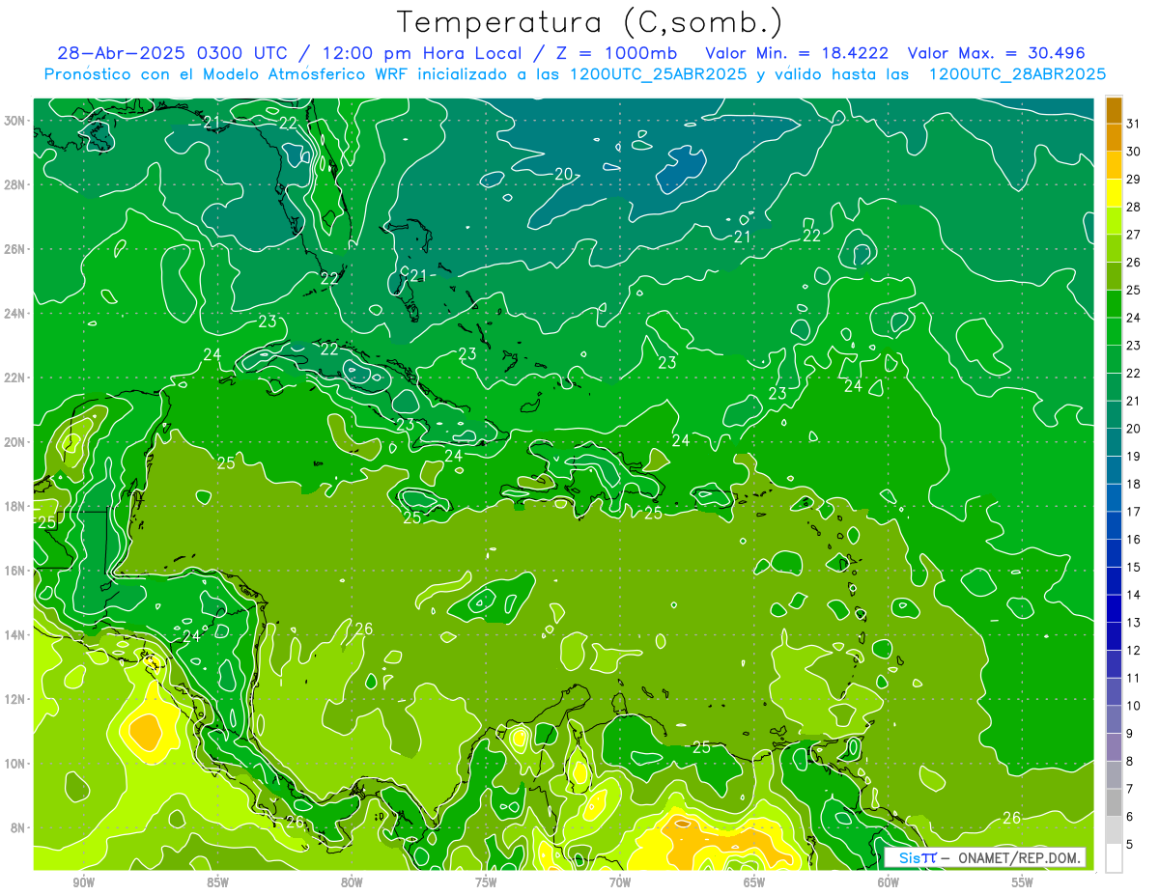Screen dimensions: 1159x895
Task: Click the legend scale number 17
Action: (1134, 512)
